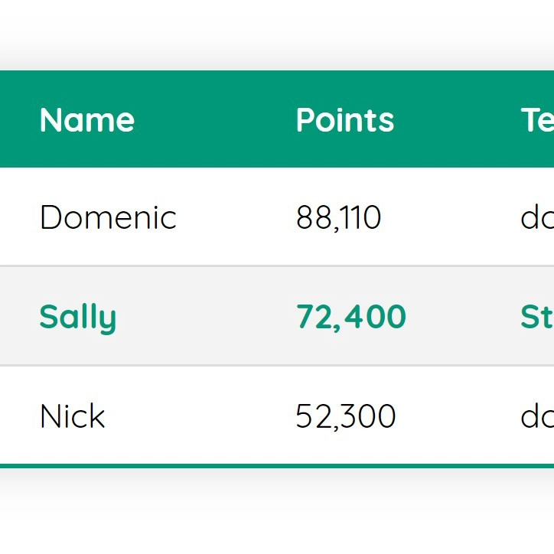
Task: Click the green bottom border of the table
Action: pos(277,466)
